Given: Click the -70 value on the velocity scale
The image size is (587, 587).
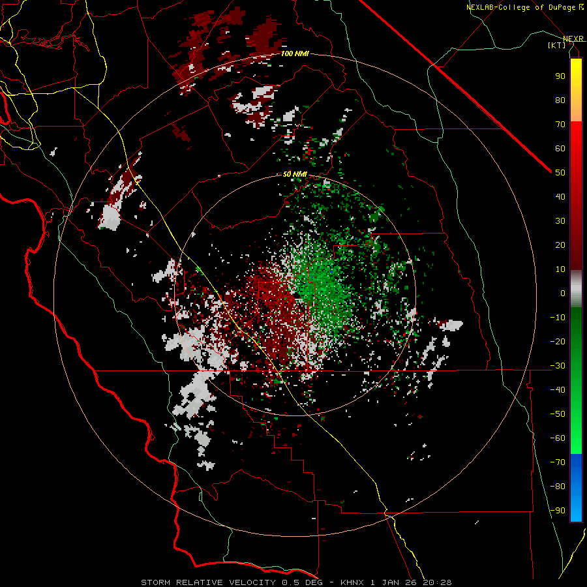Looking at the screenshot, I should (x=558, y=462).
